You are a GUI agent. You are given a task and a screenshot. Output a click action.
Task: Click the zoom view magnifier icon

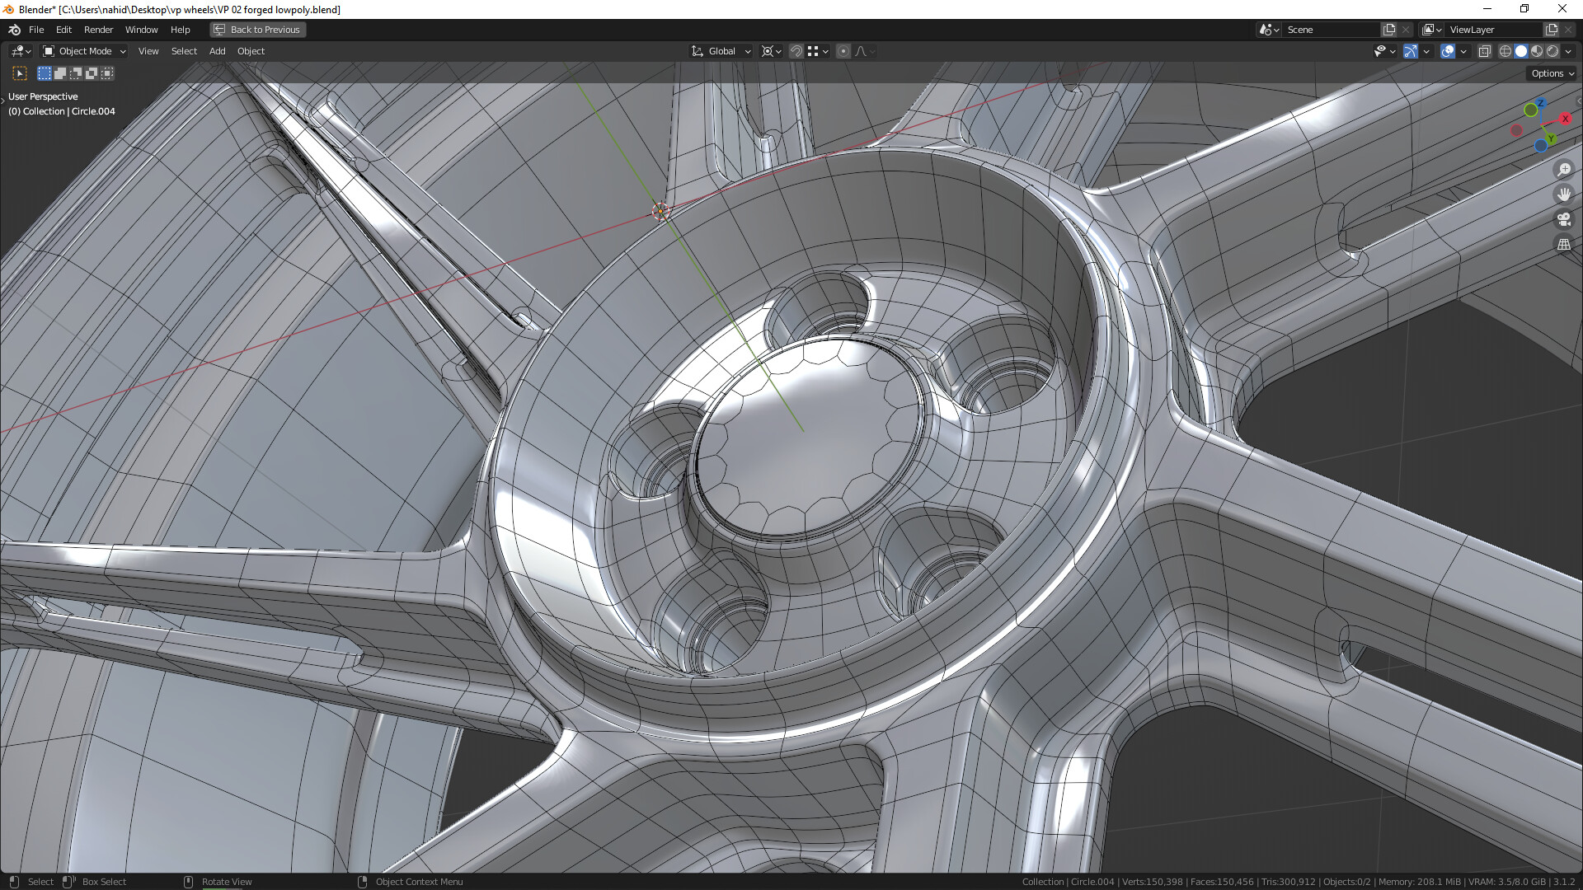pos(1563,170)
